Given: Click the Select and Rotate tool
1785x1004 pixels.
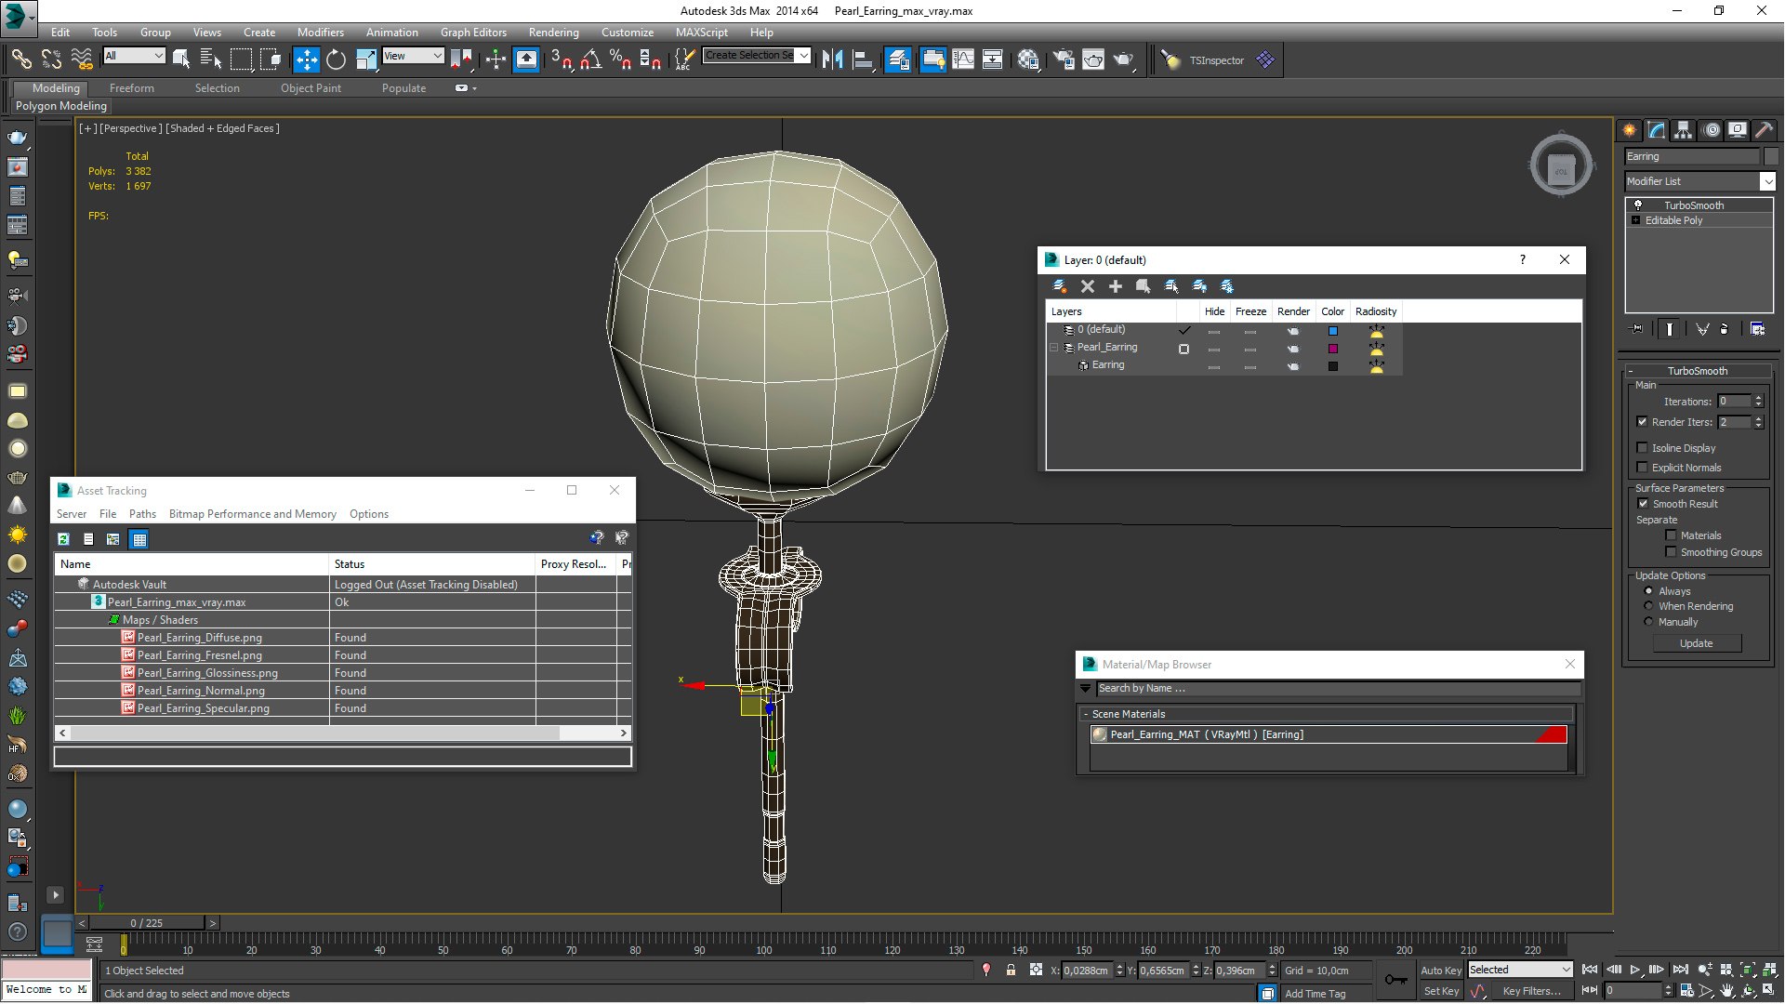Looking at the screenshot, I should 336,59.
